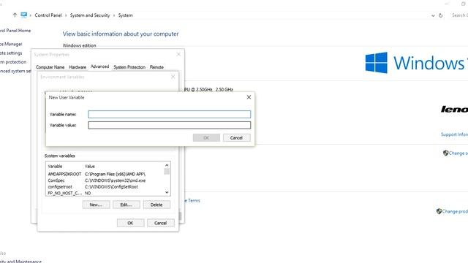
Task: Select the ComSpec system variable row
Action: point(105,180)
